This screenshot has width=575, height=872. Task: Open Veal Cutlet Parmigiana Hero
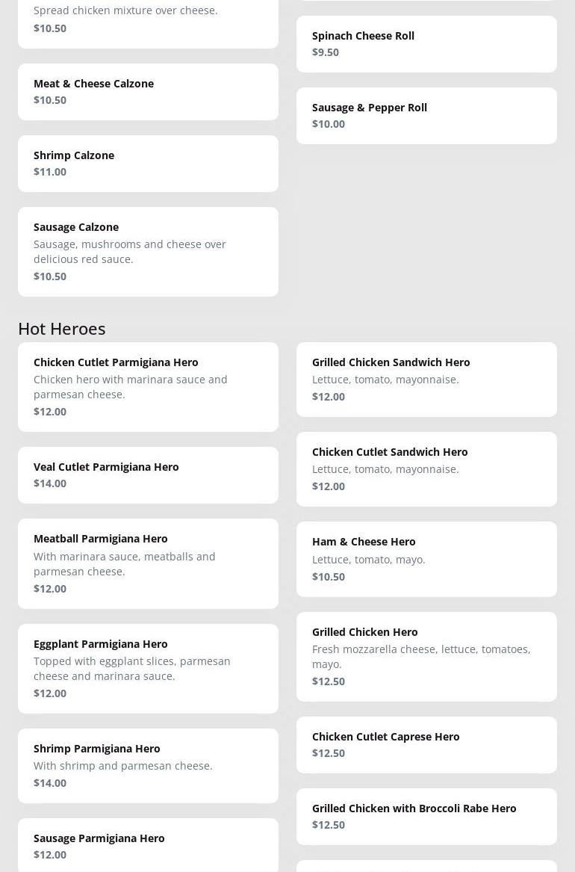(x=148, y=474)
